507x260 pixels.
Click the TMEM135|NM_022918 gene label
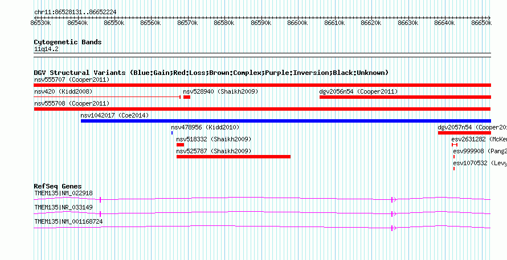[x=63, y=194]
